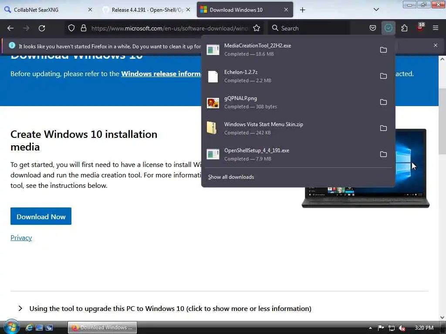Click the Action Center flag tray icon
Image resolution: width=446 pixels, height=334 pixels.
click(x=381, y=328)
